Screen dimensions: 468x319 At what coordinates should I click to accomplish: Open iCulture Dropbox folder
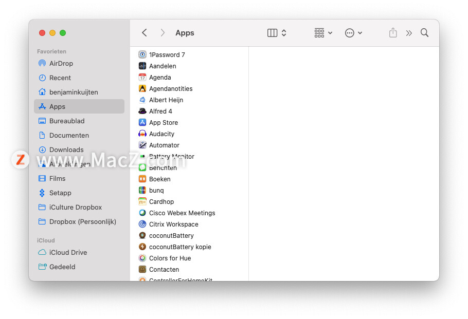pos(79,207)
